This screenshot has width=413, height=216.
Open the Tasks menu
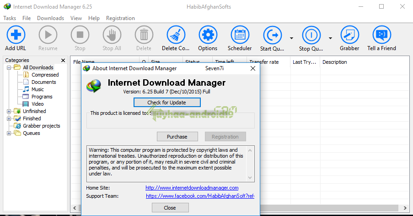click(10, 18)
